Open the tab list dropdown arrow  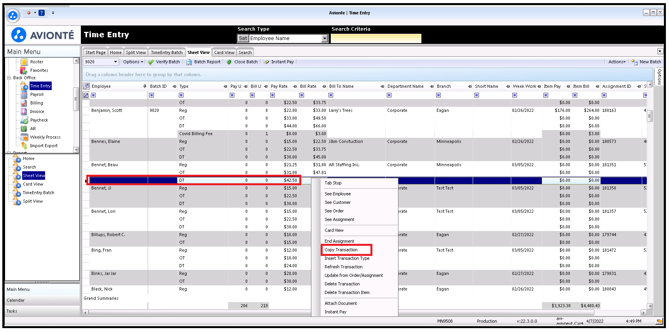point(660,51)
